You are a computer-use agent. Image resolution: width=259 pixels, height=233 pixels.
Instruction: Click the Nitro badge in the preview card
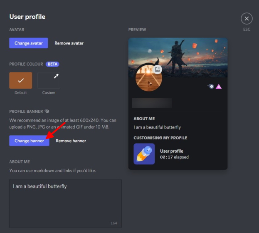tap(211, 86)
